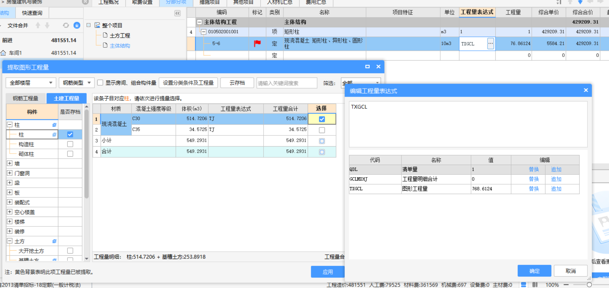Check the selection box on the 合计 row

322,152
